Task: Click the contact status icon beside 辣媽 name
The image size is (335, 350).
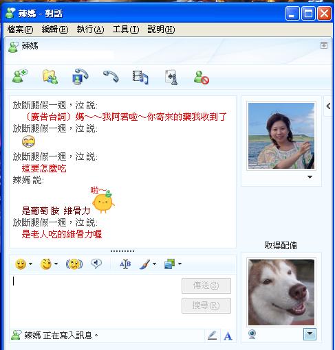Action: coord(14,47)
